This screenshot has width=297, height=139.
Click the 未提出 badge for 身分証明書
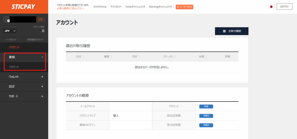[206, 125]
